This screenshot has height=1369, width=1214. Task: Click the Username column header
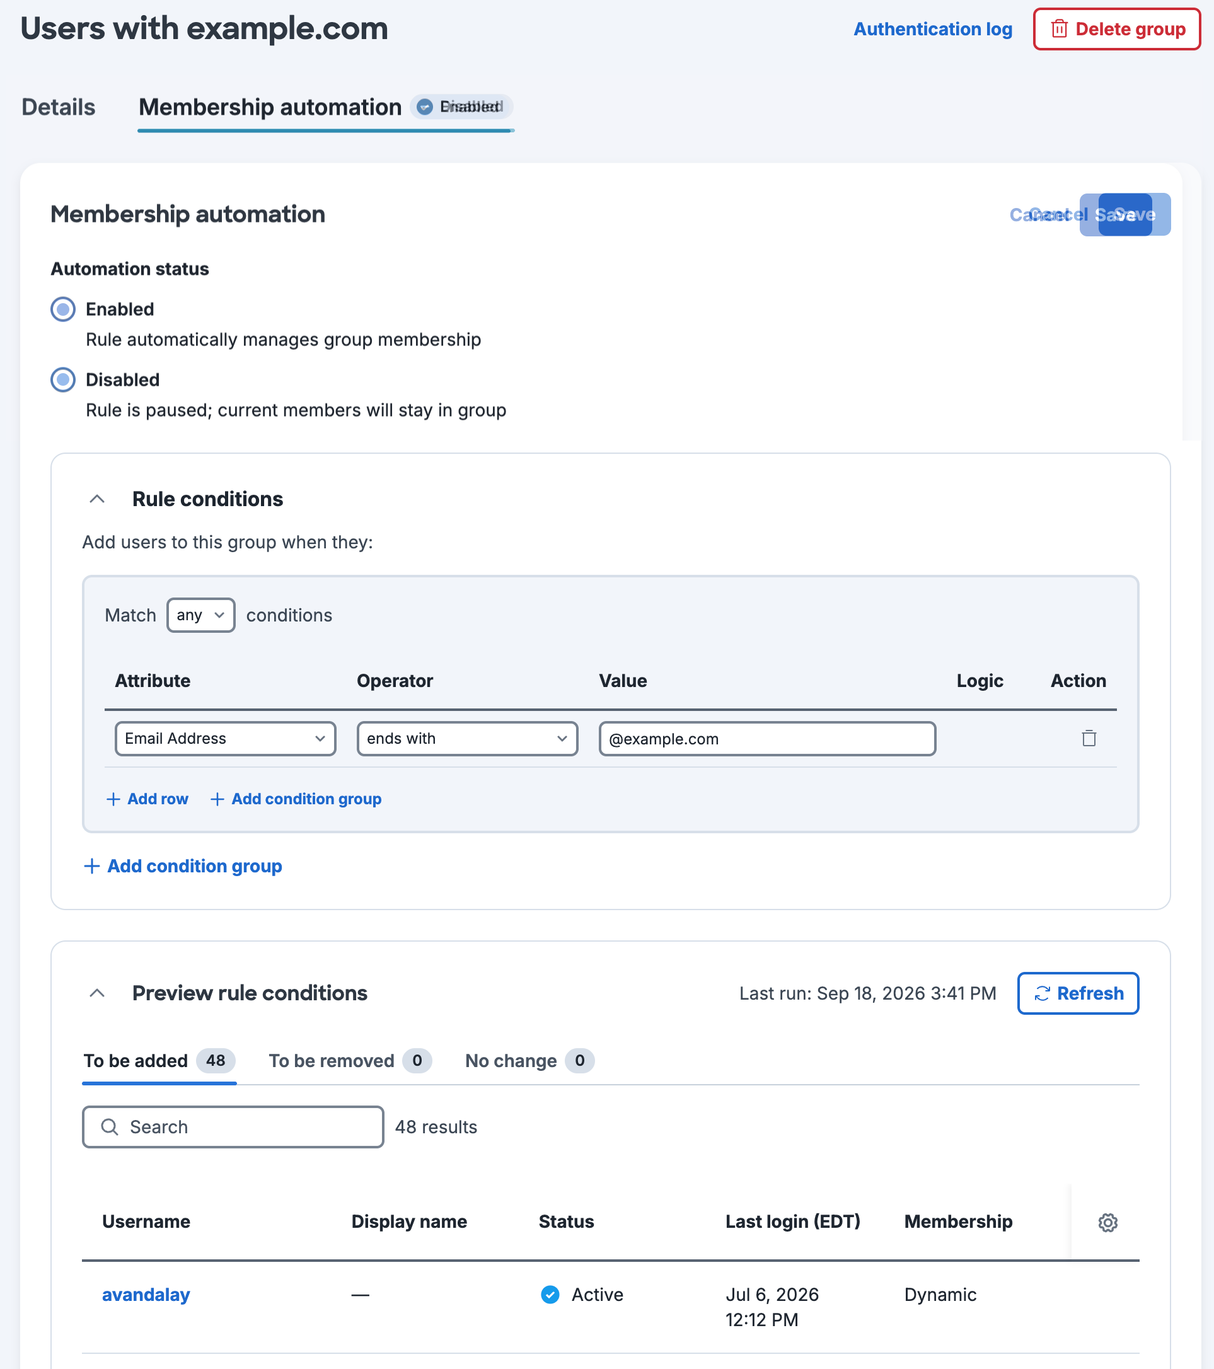146,1221
